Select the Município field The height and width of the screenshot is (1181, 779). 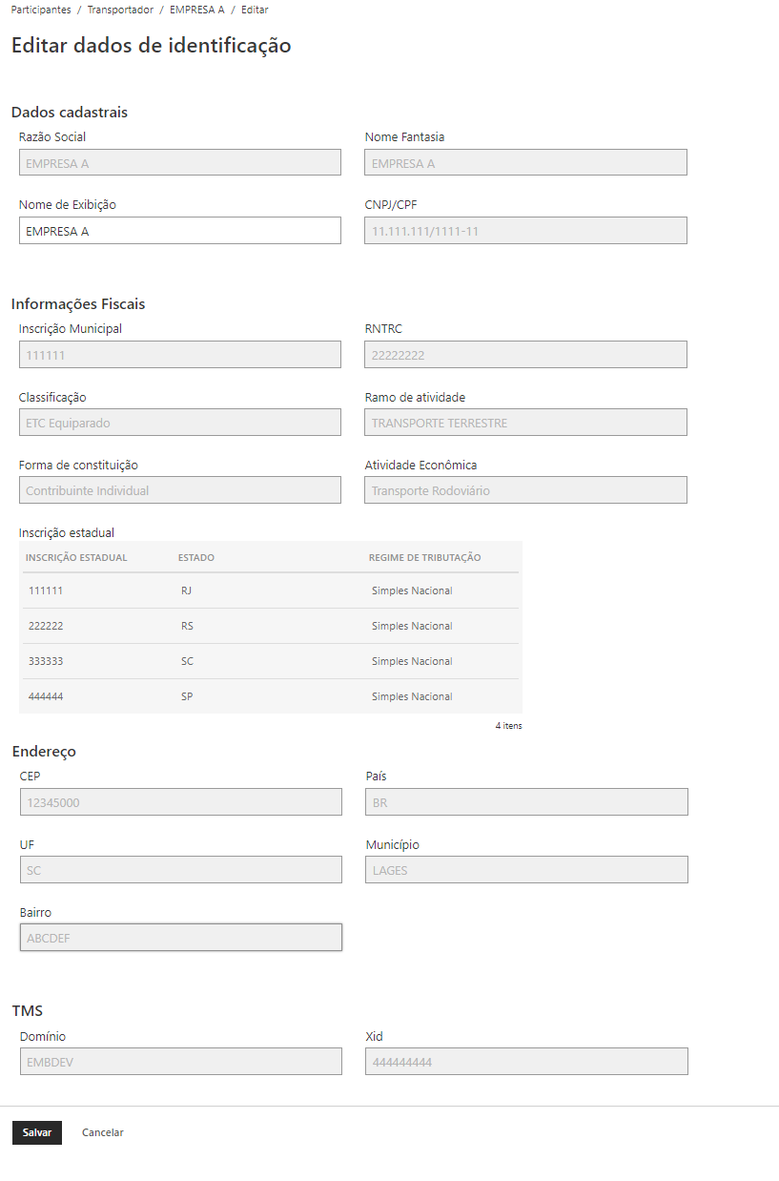[526, 870]
